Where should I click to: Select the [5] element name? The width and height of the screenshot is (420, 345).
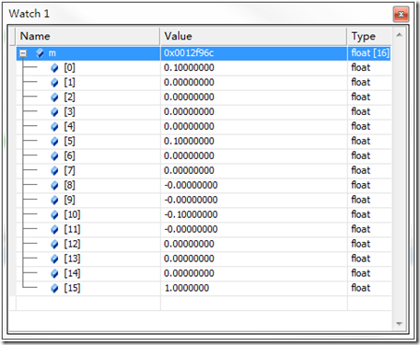point(69,142)
